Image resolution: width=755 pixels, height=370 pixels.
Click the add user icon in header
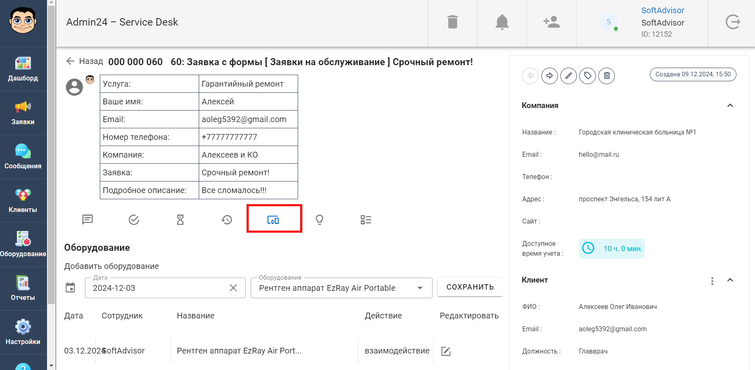point(551,22)
